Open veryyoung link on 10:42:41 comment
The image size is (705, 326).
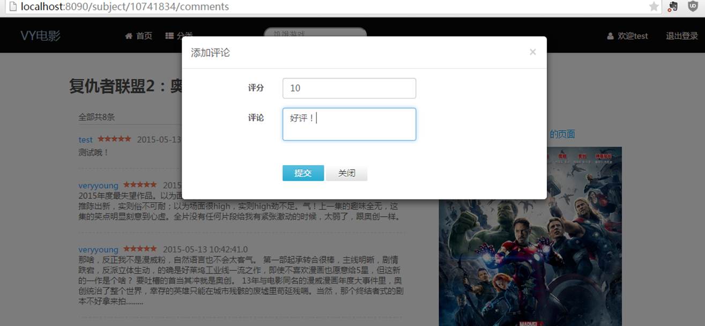click(98, 249)
